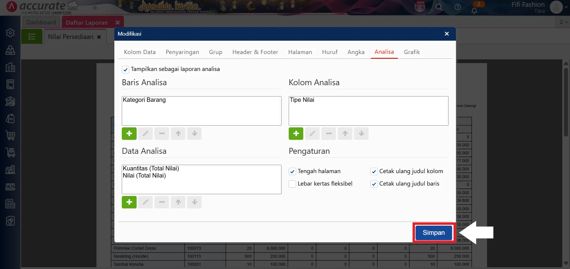This screenshot has width=570, height=269.
Task: Open the Kolom Data tab
Action: (140, 52)
